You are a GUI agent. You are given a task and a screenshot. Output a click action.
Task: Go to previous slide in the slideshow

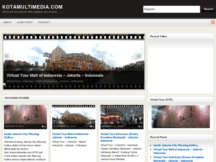[x=7, y=56]
